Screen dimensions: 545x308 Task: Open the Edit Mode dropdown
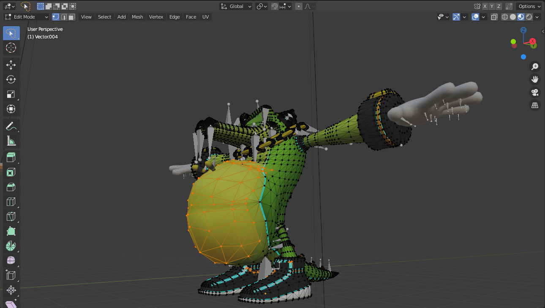[27, 17]
